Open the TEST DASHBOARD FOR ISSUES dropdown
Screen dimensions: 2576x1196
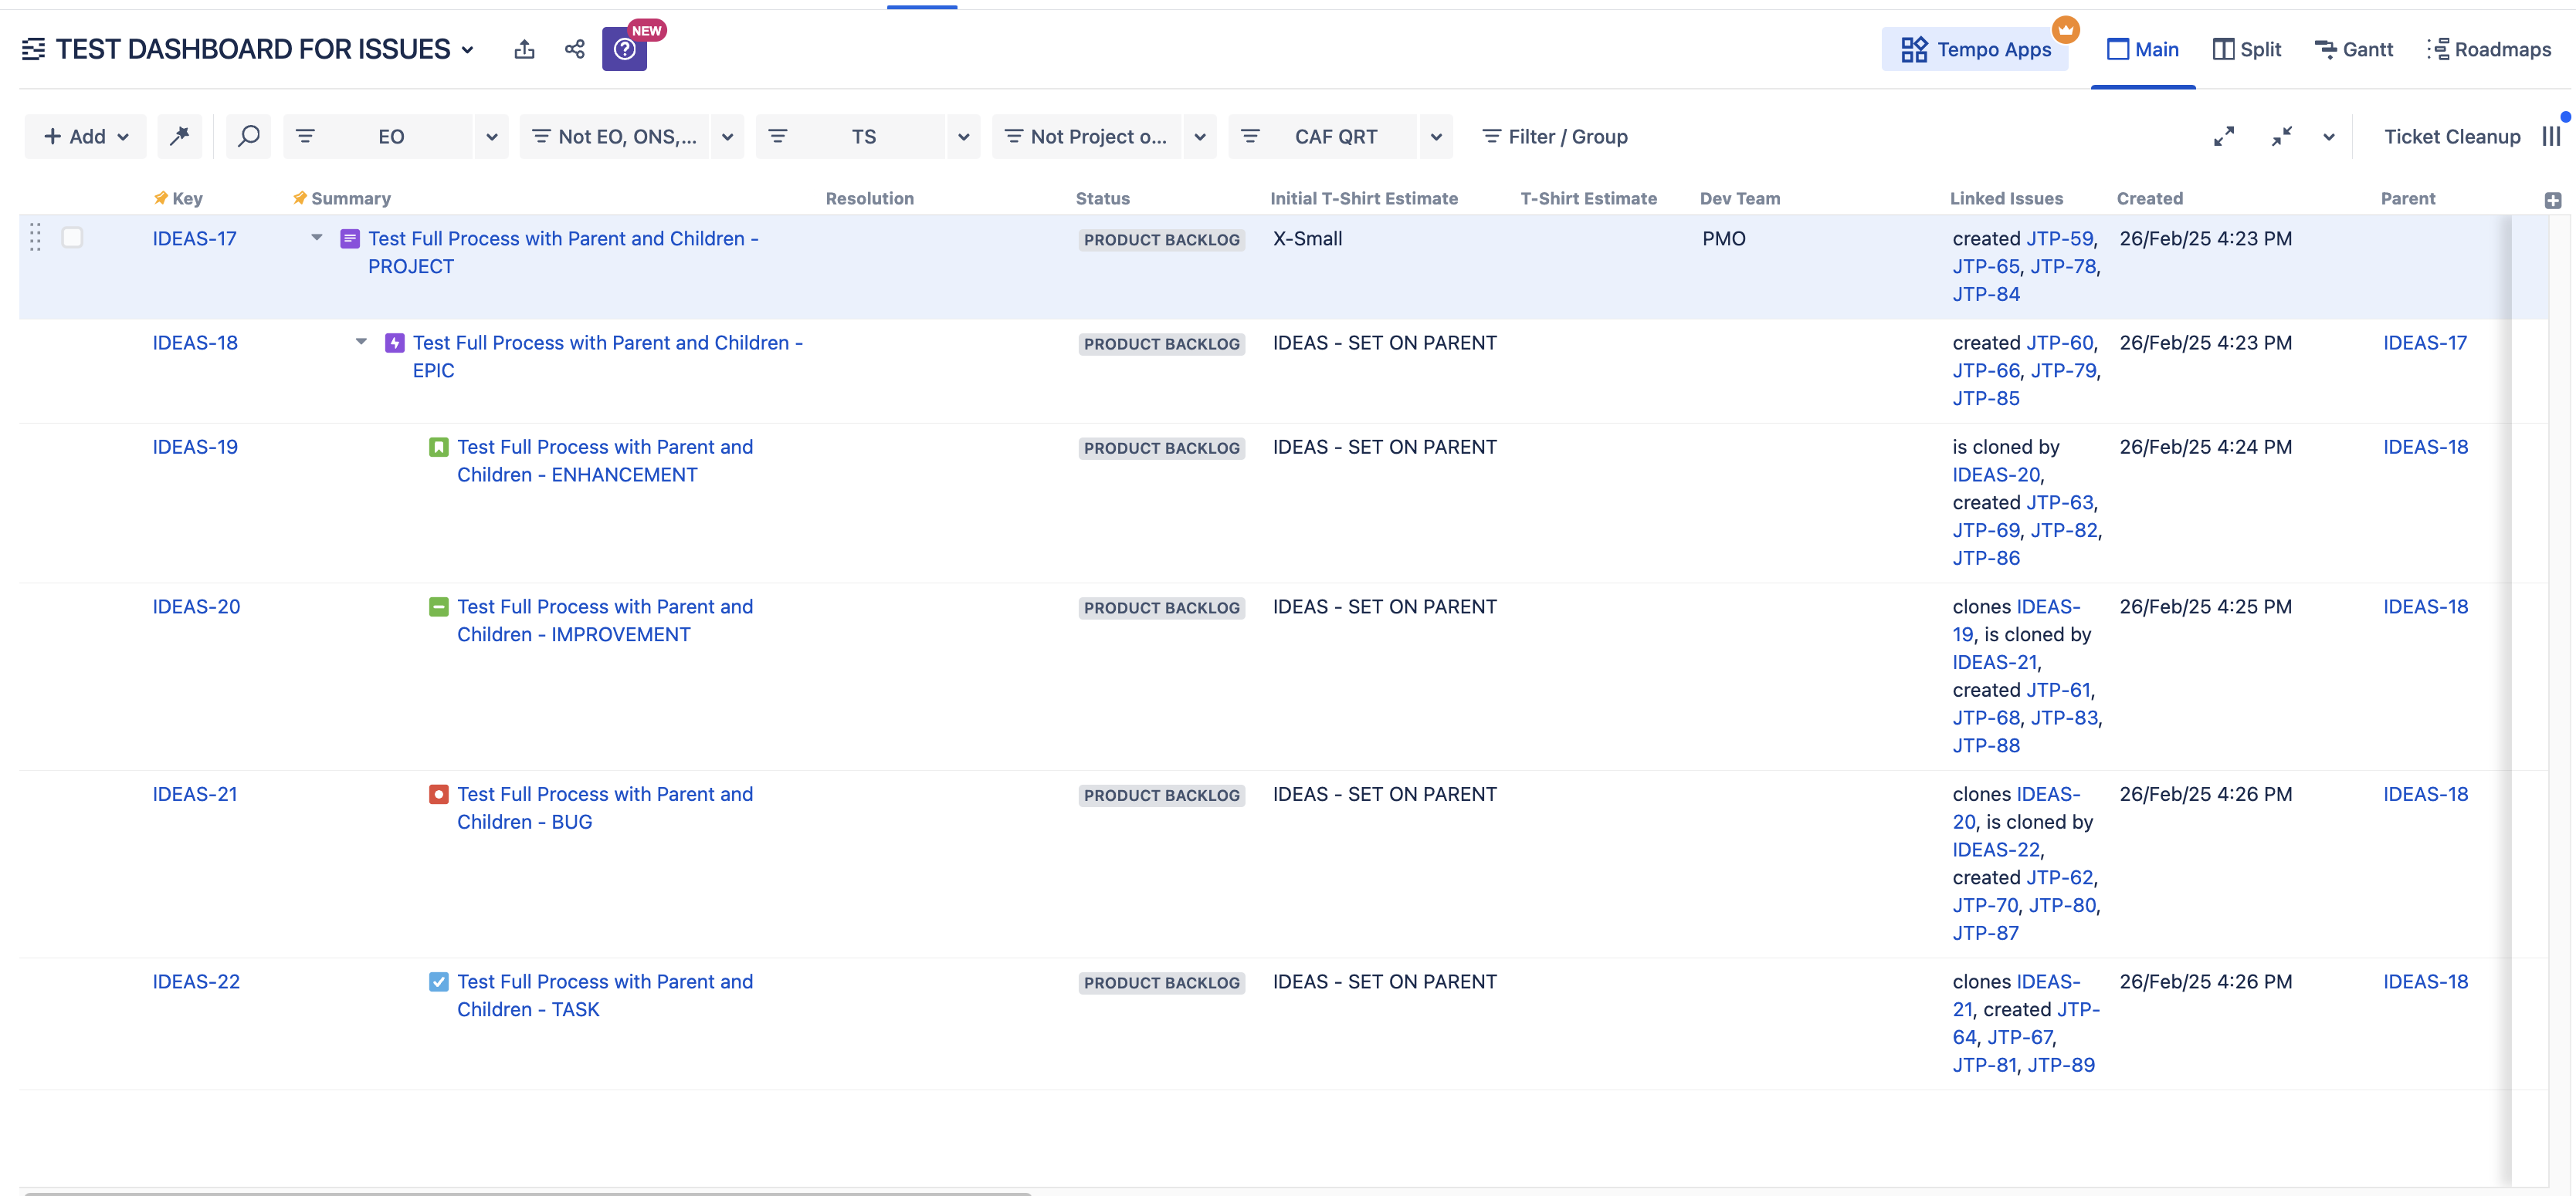pyautogui.click(x=468, y=50)
